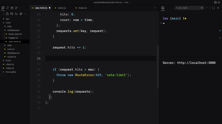Image resolution: width=222 pixels, height=124 pixels.
Task: Open editor more actions ellipsis
Action: coord(155,8)
